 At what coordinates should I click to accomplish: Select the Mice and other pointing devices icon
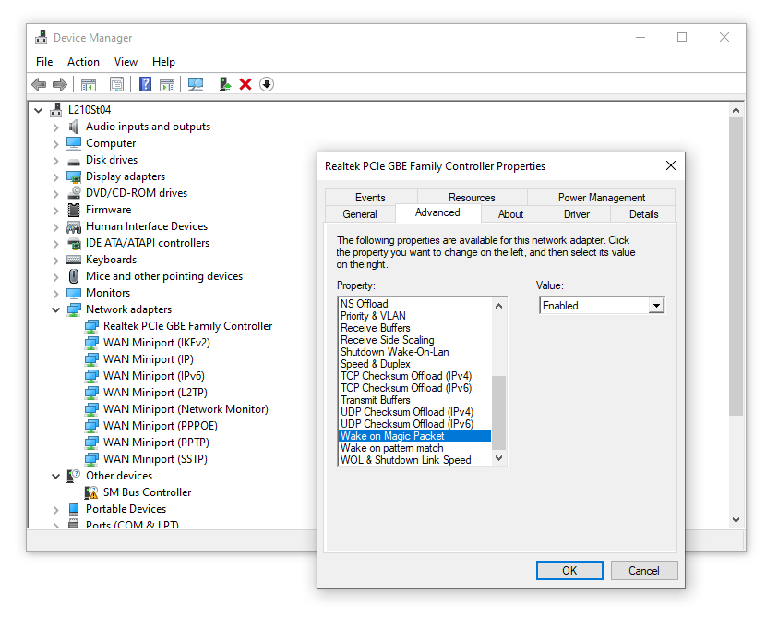(74, 276)
